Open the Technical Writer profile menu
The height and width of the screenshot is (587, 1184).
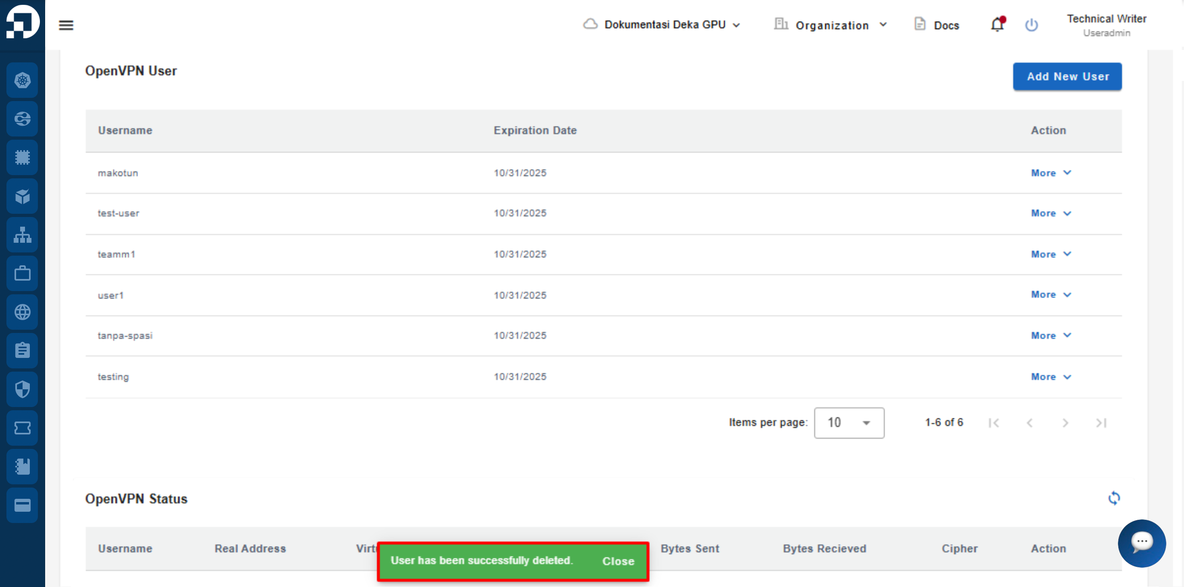pyautogui.click(x=1106, y=25)
